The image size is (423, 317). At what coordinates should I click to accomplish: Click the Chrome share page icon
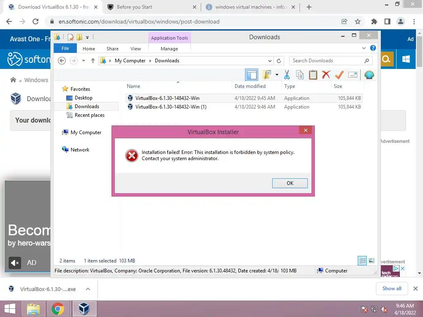click(x=344, y=21)
